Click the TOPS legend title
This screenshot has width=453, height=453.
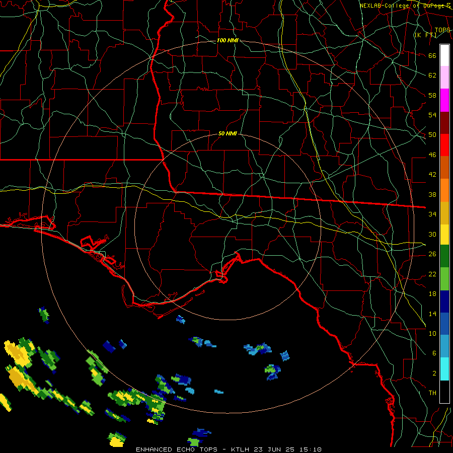442,30
